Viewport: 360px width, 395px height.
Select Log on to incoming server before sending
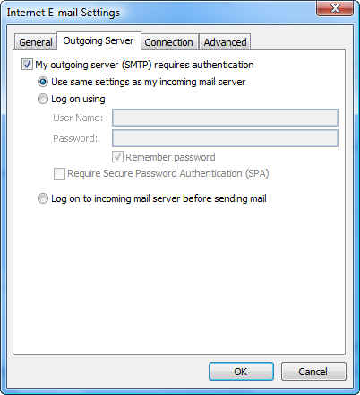click(x=43, y=198)
